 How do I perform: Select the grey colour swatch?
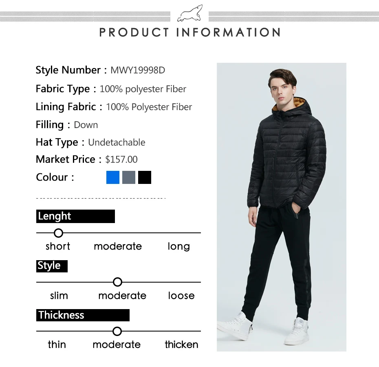[129, 177]
